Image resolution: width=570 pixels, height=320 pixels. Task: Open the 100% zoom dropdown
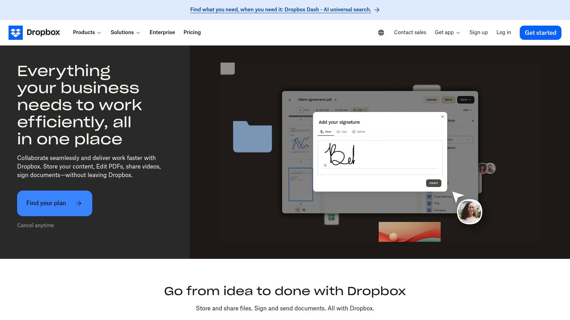point(467,110)
